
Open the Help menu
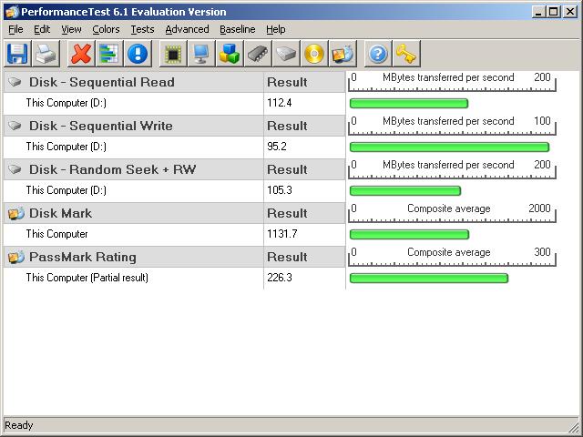coord(275,29)
